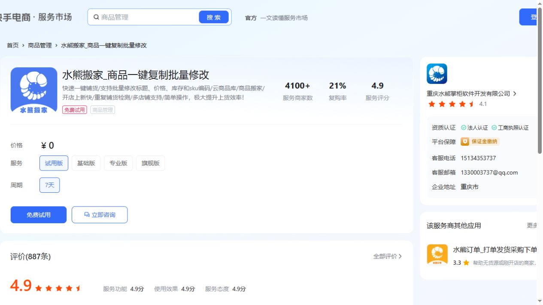
Task: Click the 服务市场 header logo text
Action: tap(55, 17)
